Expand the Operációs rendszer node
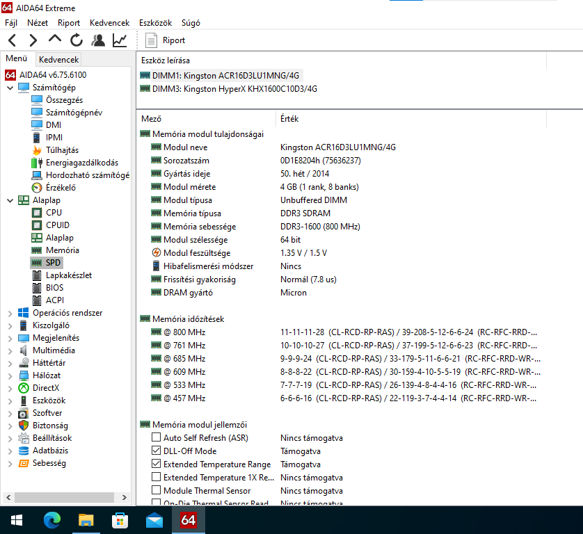 click(10, 314)
